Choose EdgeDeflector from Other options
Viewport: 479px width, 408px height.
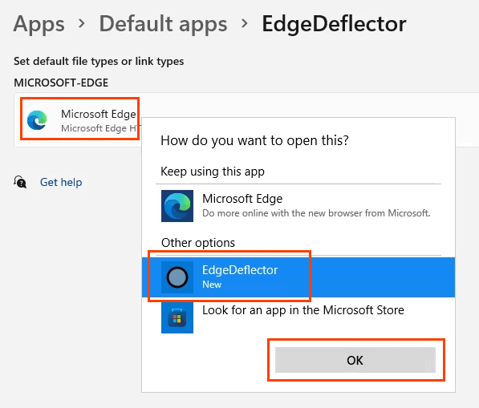point(298,277)
